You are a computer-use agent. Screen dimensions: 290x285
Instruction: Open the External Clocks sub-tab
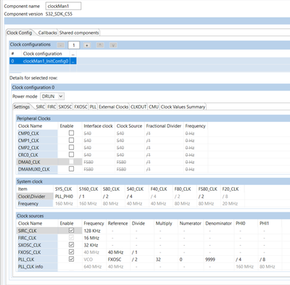[x=114, y=107]
